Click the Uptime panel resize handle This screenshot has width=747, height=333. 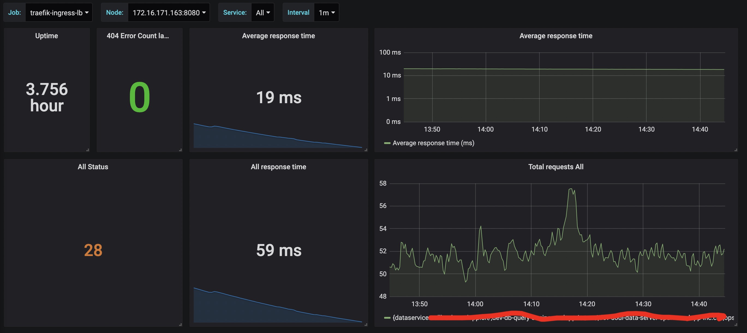(x=88, y=150)
